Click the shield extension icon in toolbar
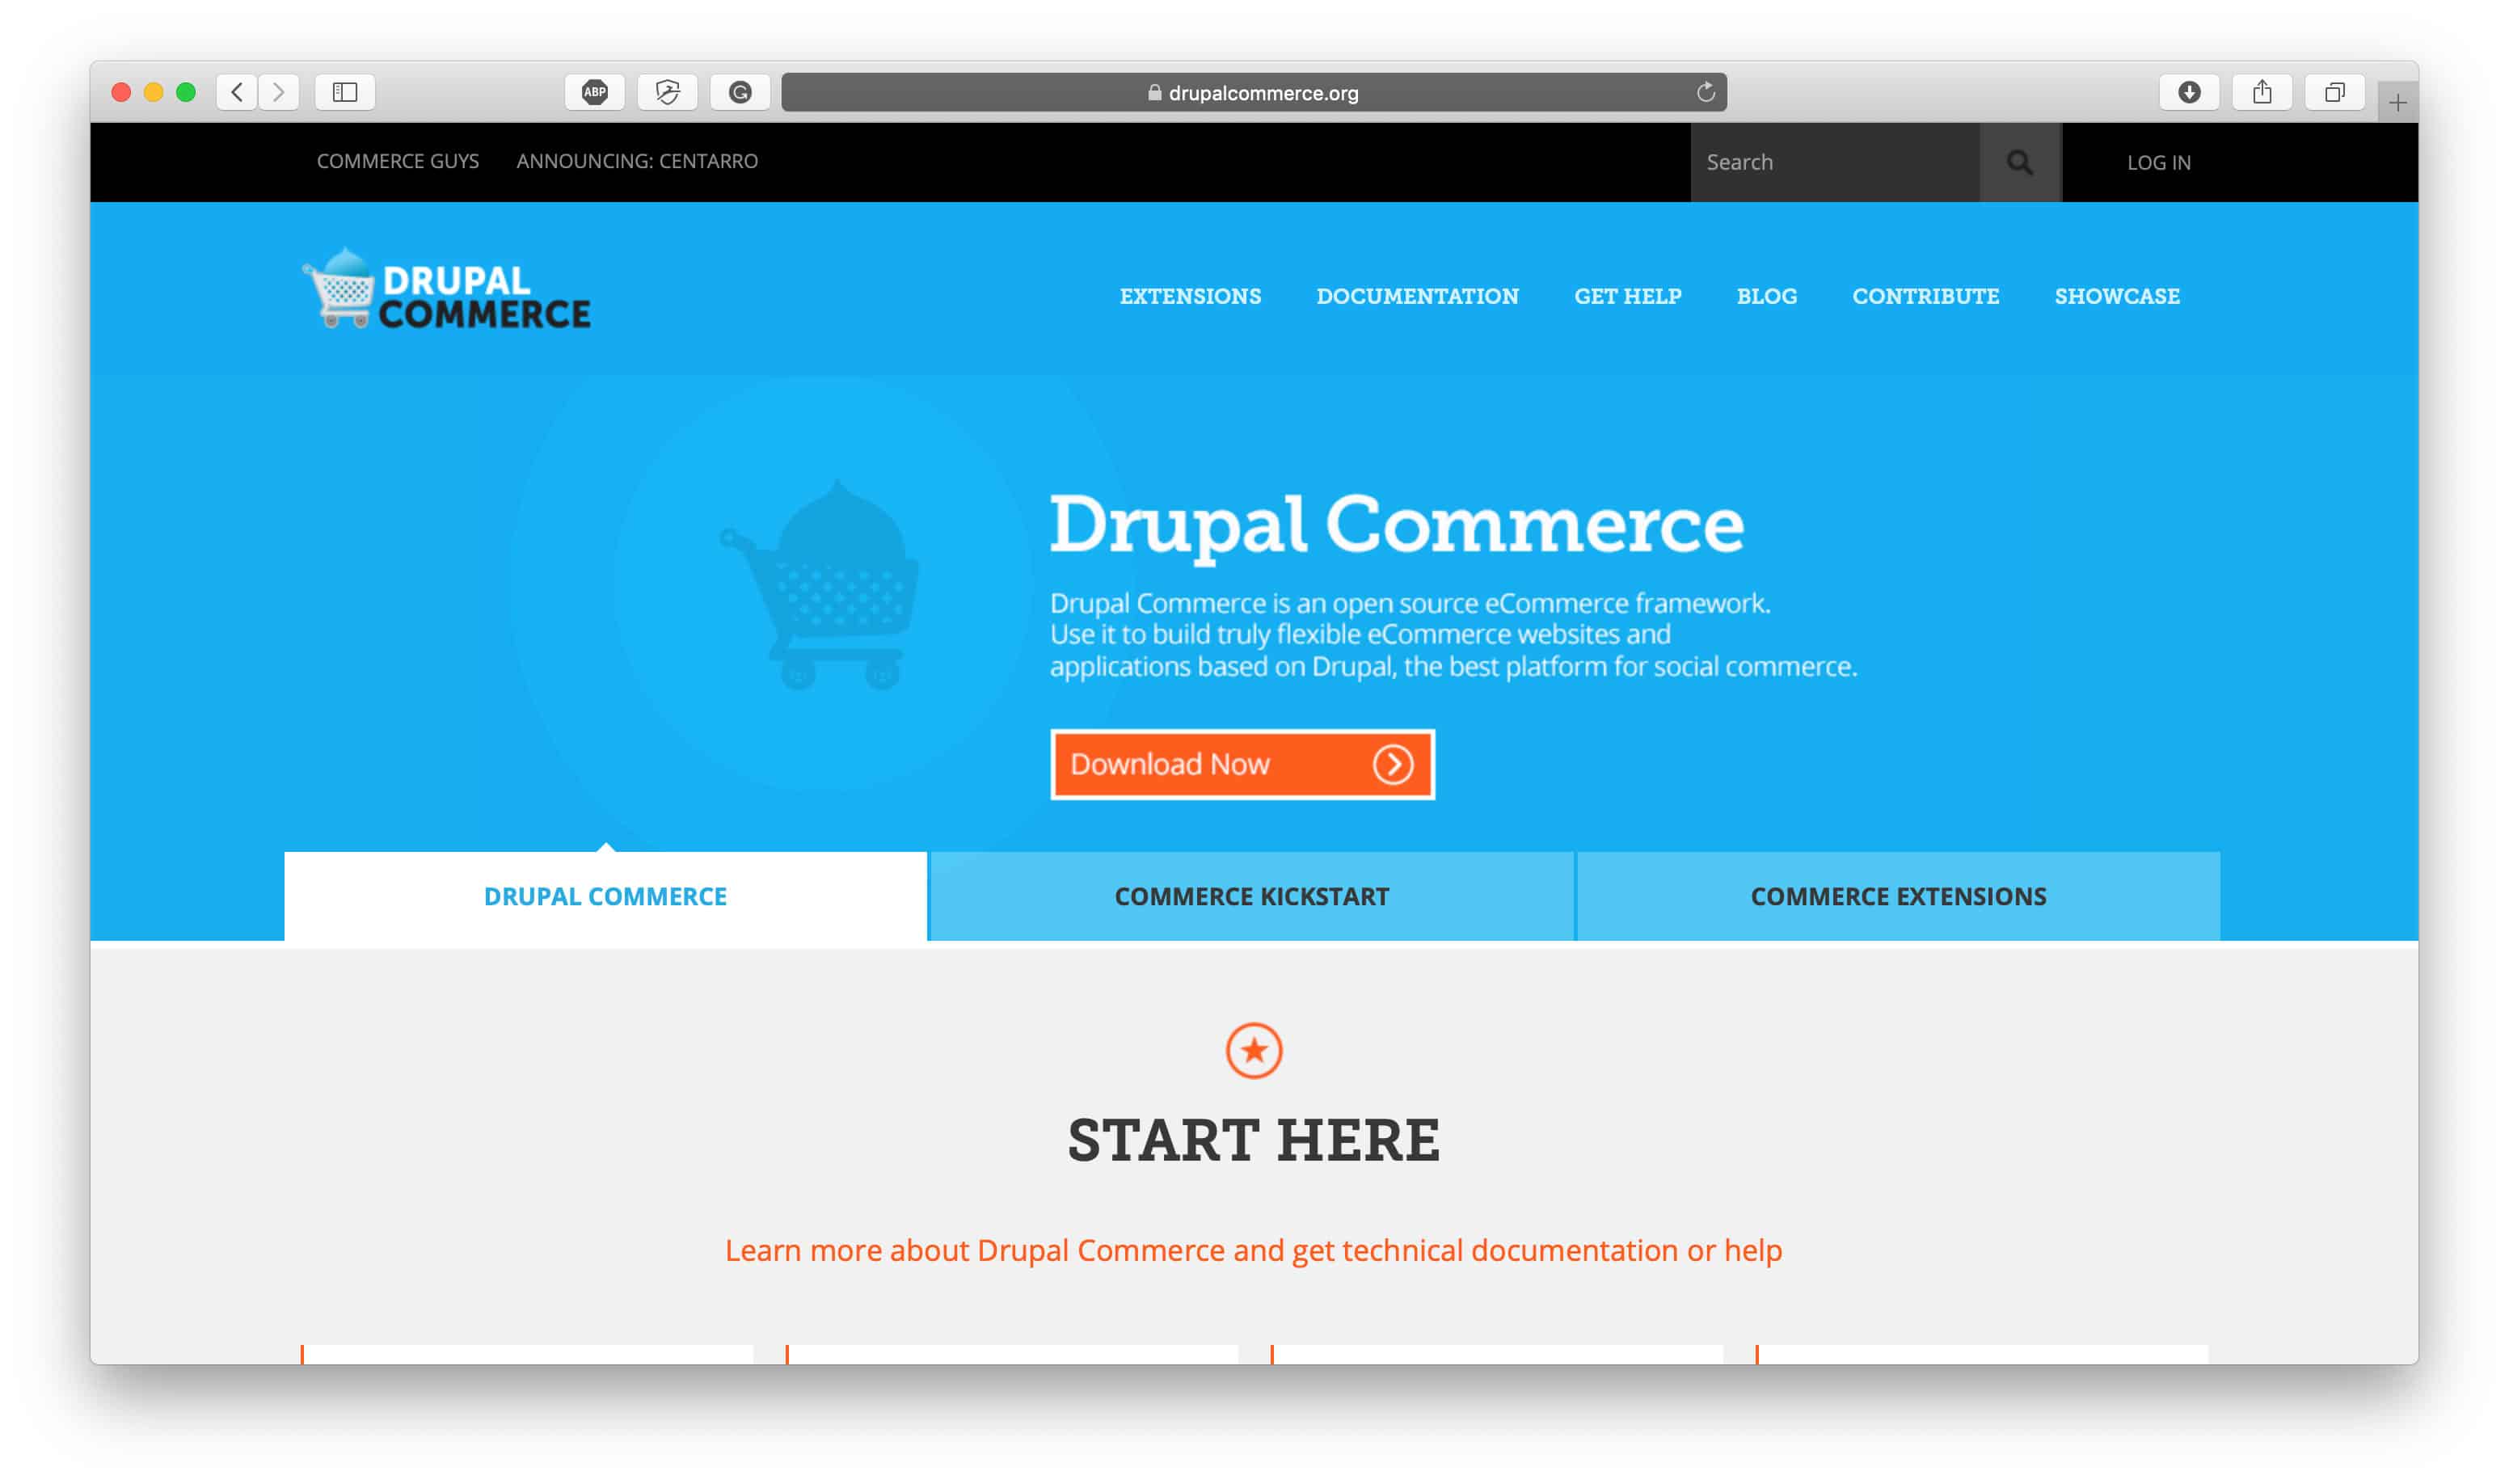Screen dimensions: 2509x1484 pos(666,92)
